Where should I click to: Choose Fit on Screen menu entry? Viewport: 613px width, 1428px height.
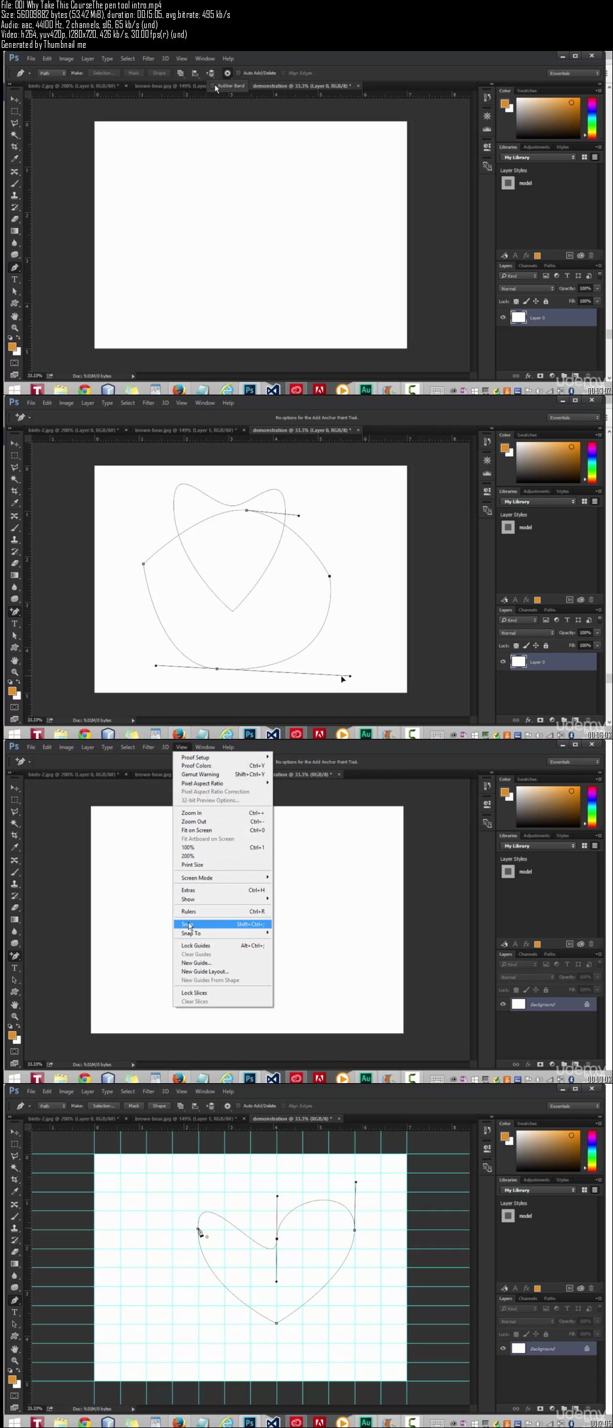click(223, 830)
